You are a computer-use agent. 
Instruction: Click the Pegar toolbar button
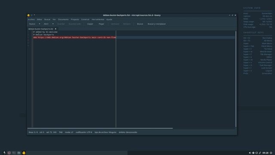(101, 24)
